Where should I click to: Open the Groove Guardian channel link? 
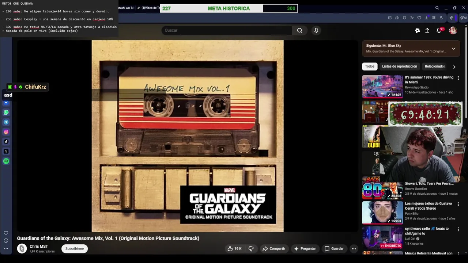(x=416, y=189)
